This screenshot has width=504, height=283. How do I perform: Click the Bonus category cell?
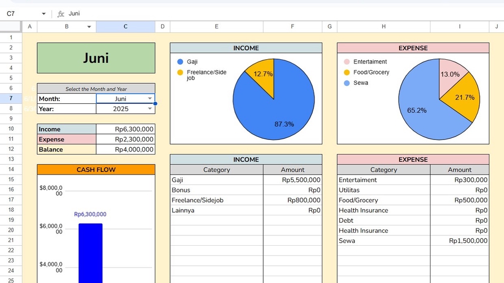[x=217, y=190]
